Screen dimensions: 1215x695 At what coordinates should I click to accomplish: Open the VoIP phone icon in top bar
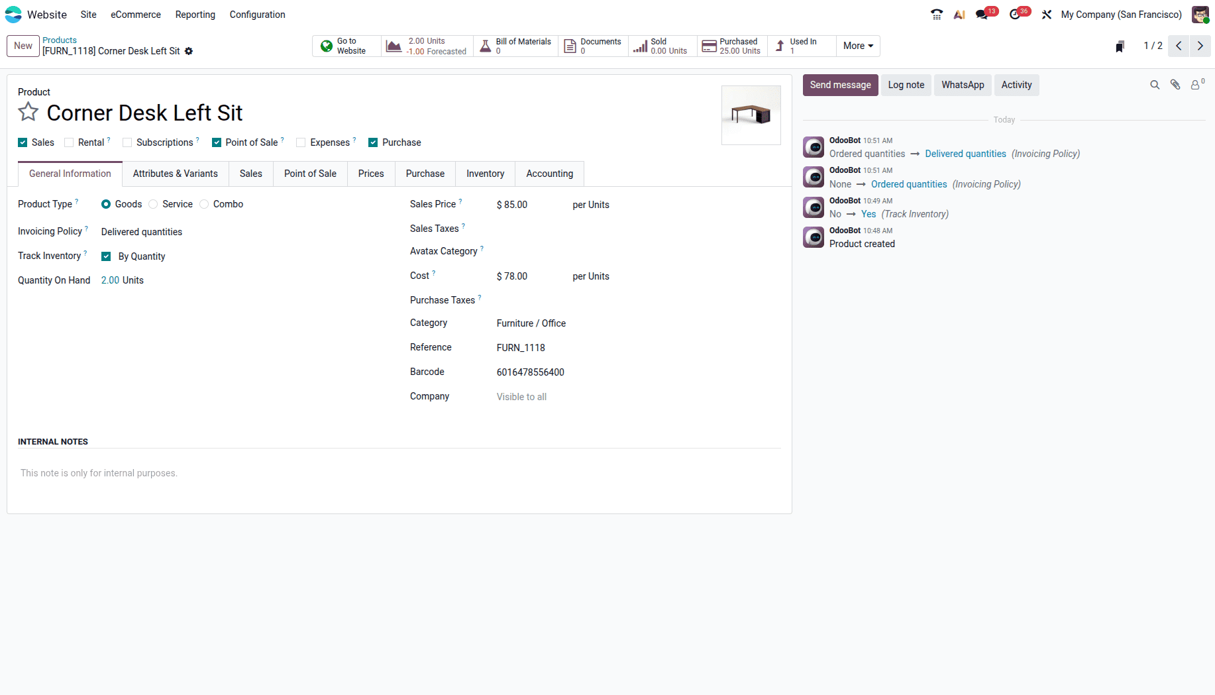[937, 15]
